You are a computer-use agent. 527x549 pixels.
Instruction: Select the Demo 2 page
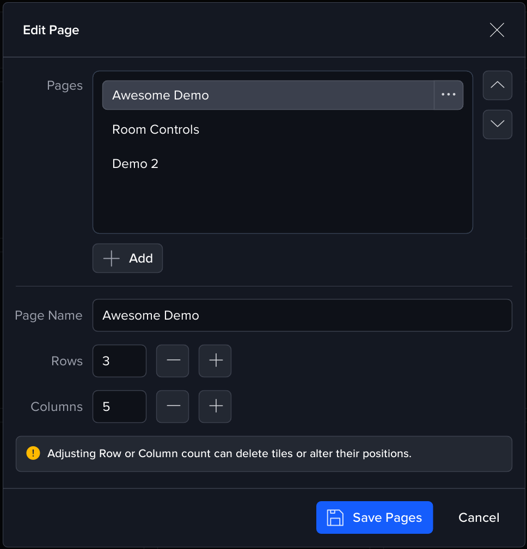pos(135,164)
